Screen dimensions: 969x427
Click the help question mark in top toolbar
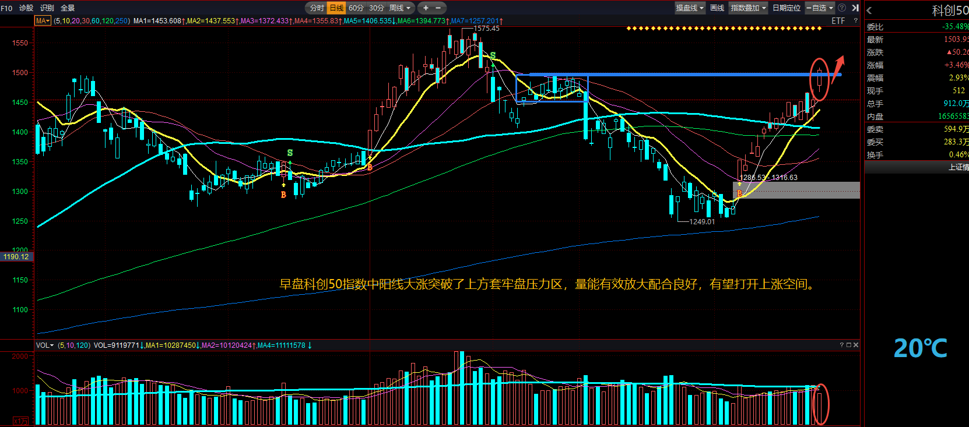(842, 8)
